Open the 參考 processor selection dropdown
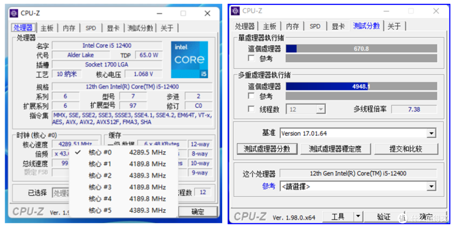 431,187
